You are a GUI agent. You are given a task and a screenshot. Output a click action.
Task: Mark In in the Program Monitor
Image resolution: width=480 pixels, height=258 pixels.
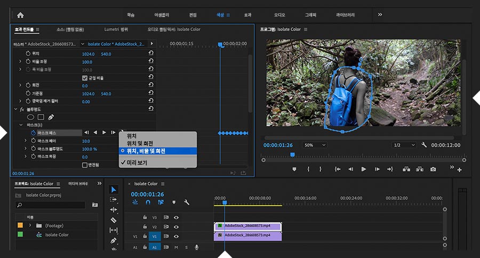308,169
